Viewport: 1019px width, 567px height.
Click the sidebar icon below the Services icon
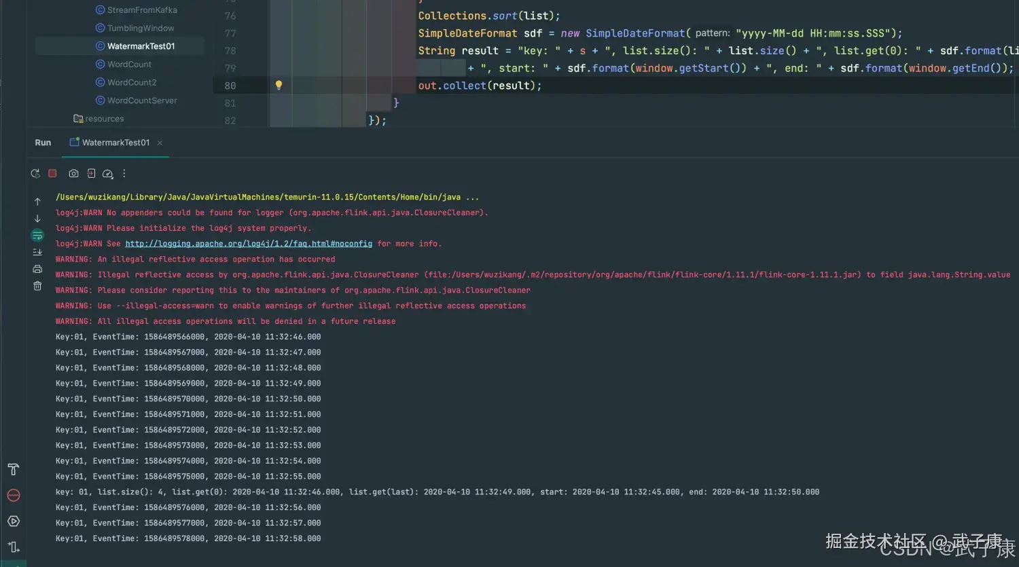point(13,547)
